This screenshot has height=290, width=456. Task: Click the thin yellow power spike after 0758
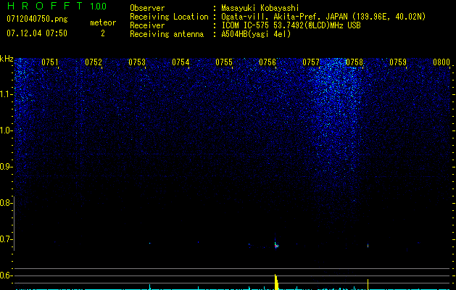368,284
